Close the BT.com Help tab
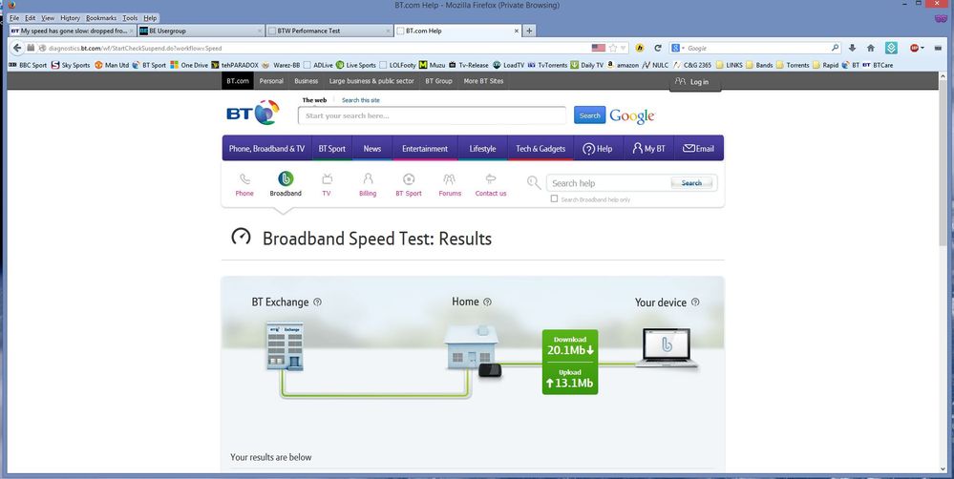Viewport: 954px width, 479px height. (x=517, y=31)
